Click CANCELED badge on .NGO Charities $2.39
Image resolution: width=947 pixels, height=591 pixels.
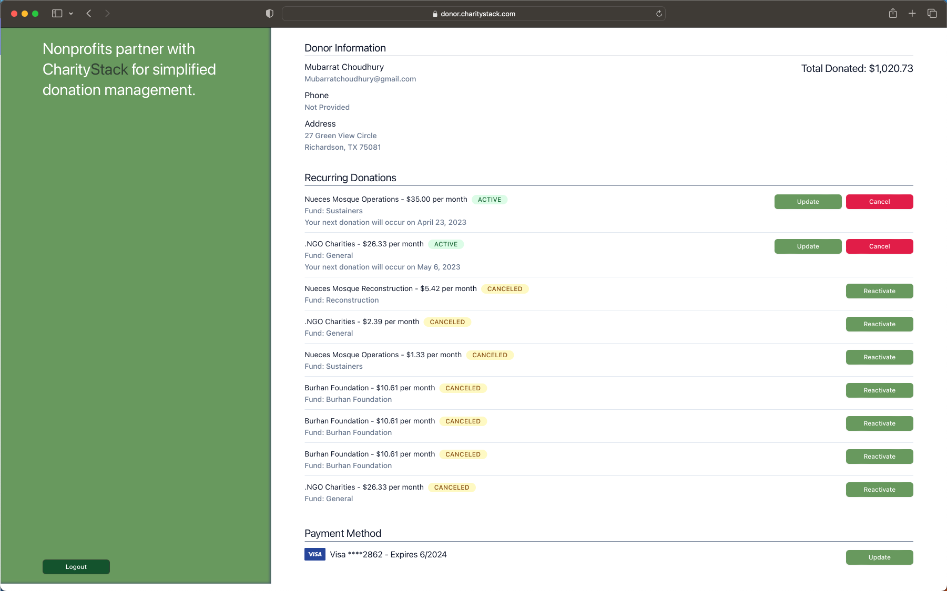(447, 322)
